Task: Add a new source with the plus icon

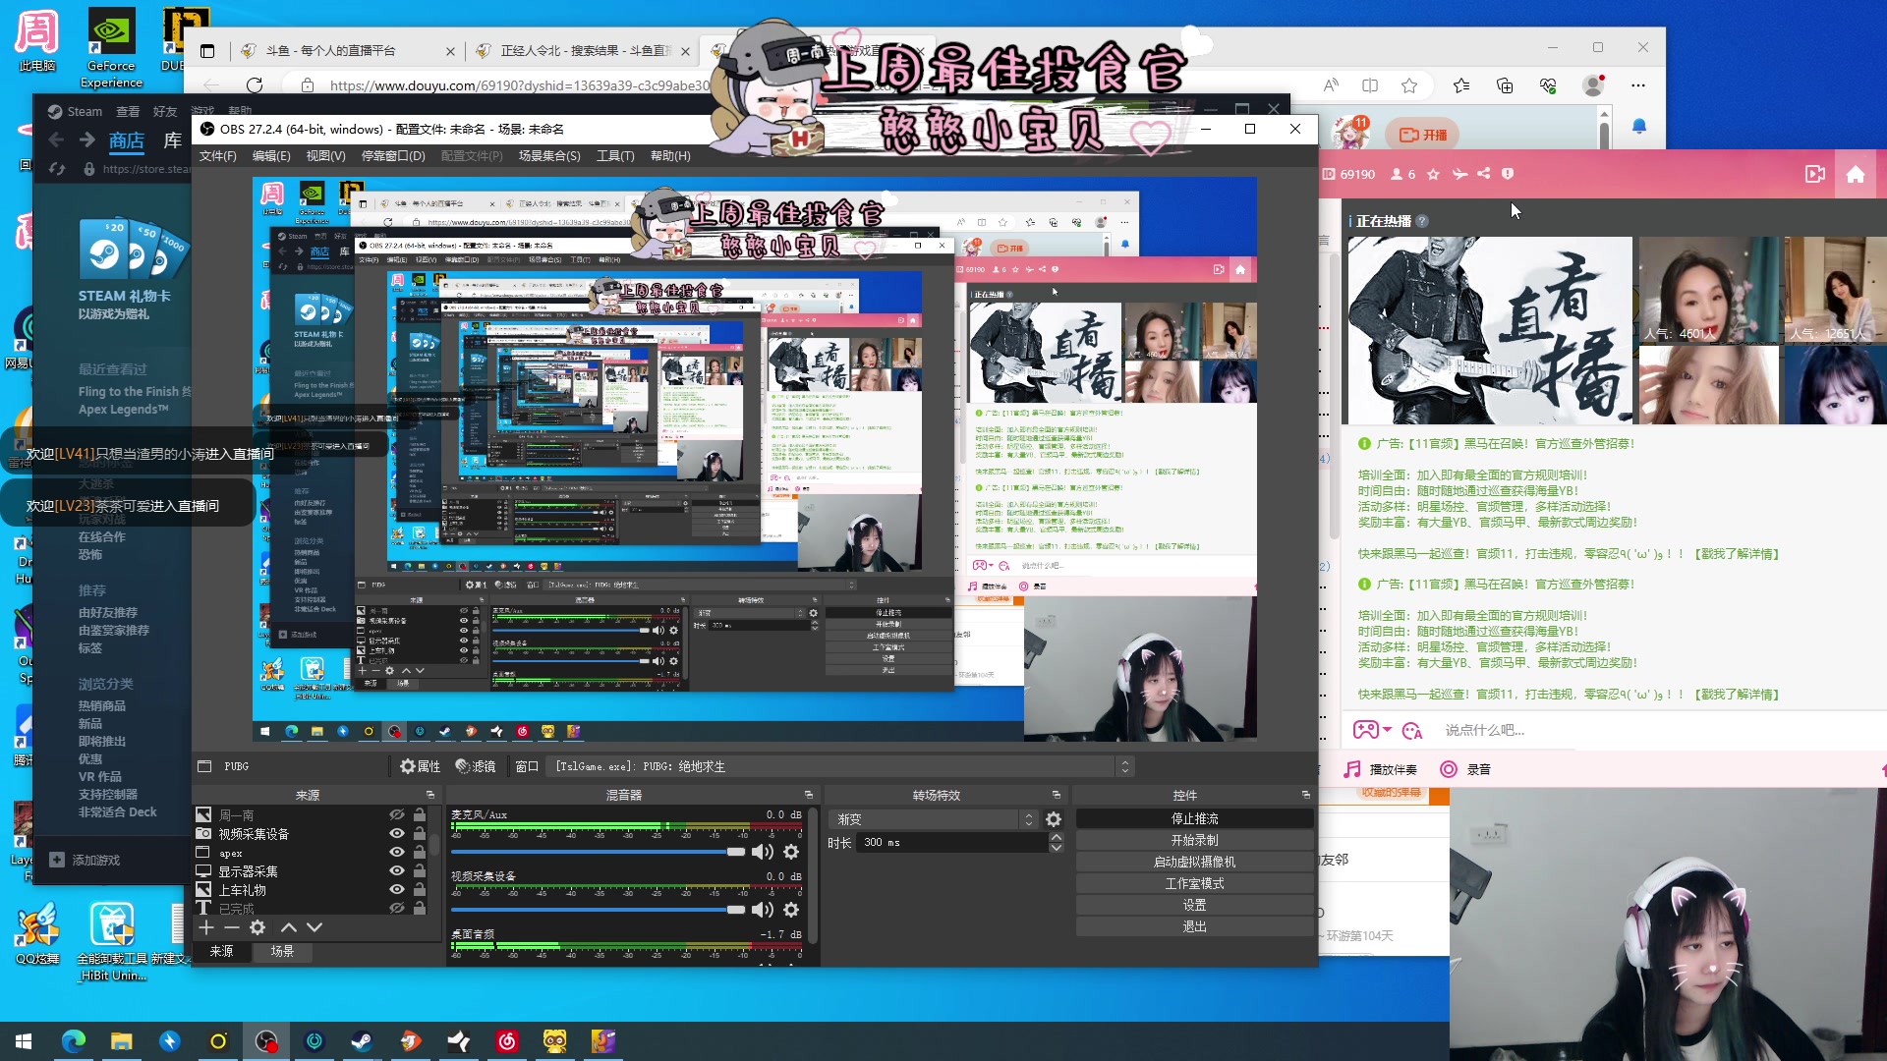Action: click(x=205, y=927)
